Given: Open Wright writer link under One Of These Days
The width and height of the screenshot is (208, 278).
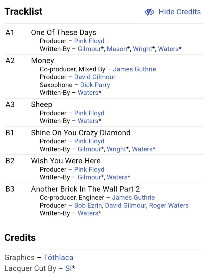Looking at the screenshot, I should tap(142, 49).
